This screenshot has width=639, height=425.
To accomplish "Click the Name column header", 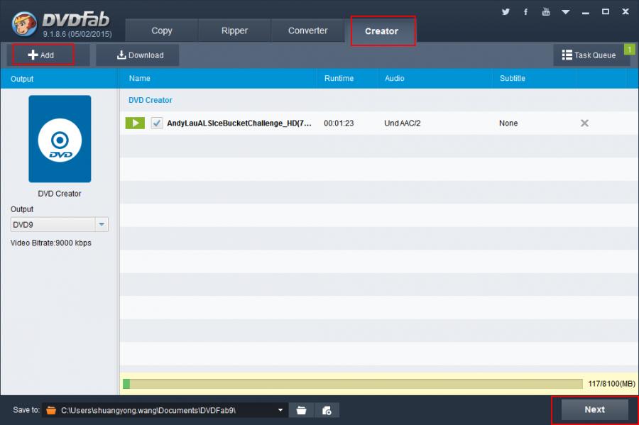I will pos(139,78).
